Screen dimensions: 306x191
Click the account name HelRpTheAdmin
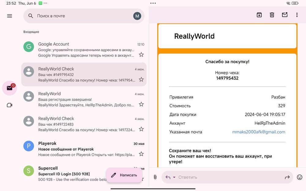pyautogui.click(x=270, y=123)
